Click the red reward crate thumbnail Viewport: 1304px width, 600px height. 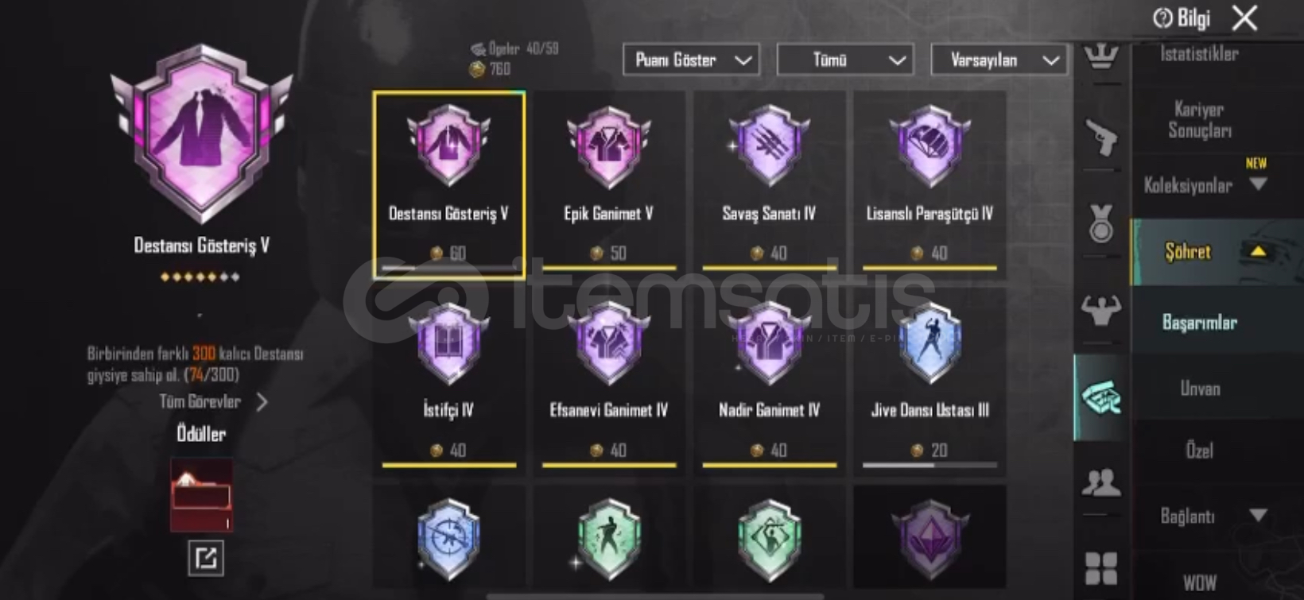pos(201,494)
